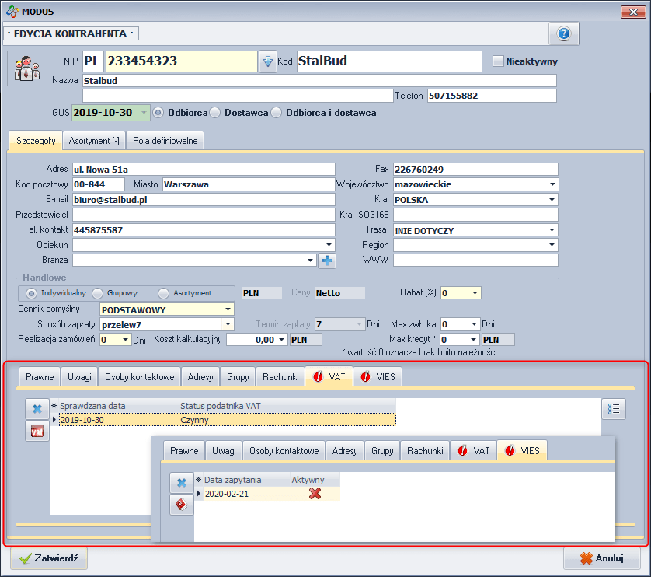Open the Max kredyt dropdown

474,340
